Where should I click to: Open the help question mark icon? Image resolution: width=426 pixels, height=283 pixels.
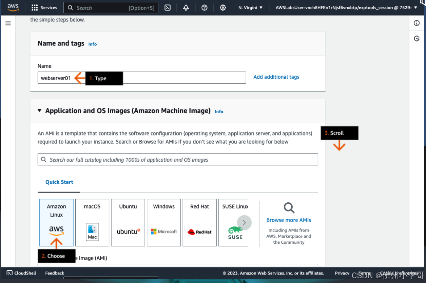[205, 7]
